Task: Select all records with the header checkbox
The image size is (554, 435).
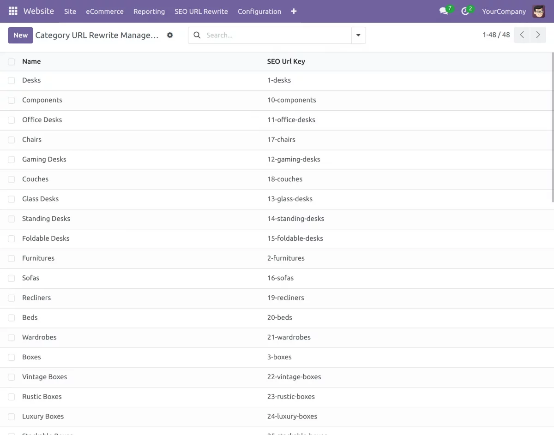Action: tap(11, 61)
